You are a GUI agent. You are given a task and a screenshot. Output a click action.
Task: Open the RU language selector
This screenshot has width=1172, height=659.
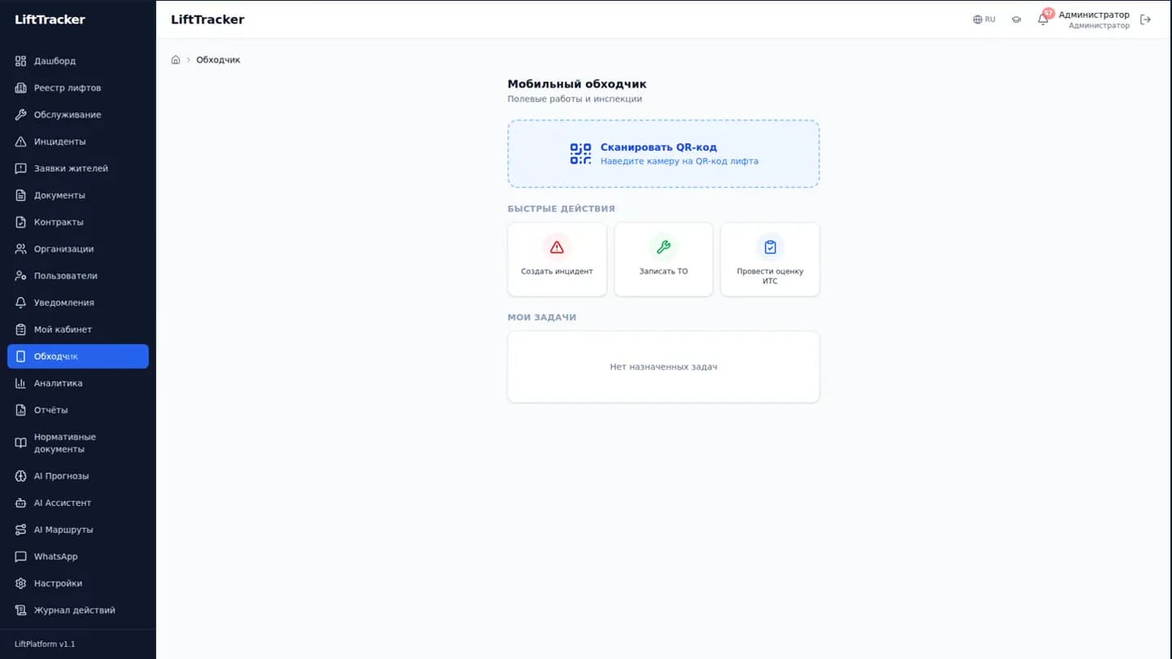pyautogui.click(x=984, y=20)
